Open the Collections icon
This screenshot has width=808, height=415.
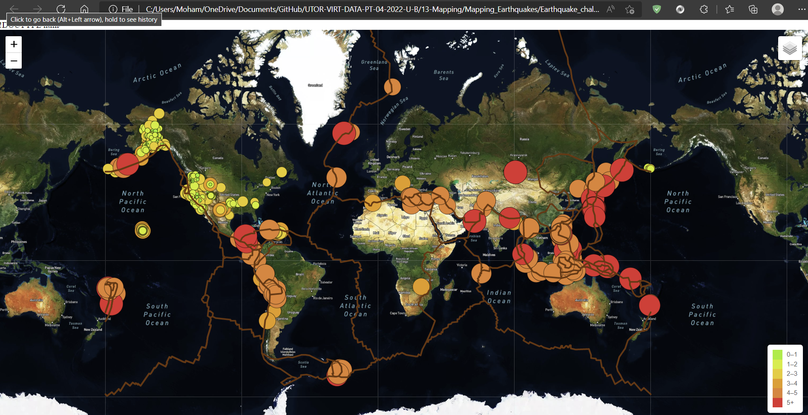pos(753,9)
